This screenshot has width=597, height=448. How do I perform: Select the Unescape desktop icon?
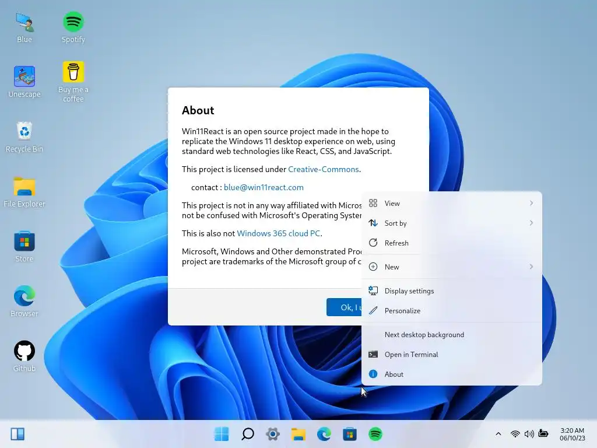coord(24,82)
